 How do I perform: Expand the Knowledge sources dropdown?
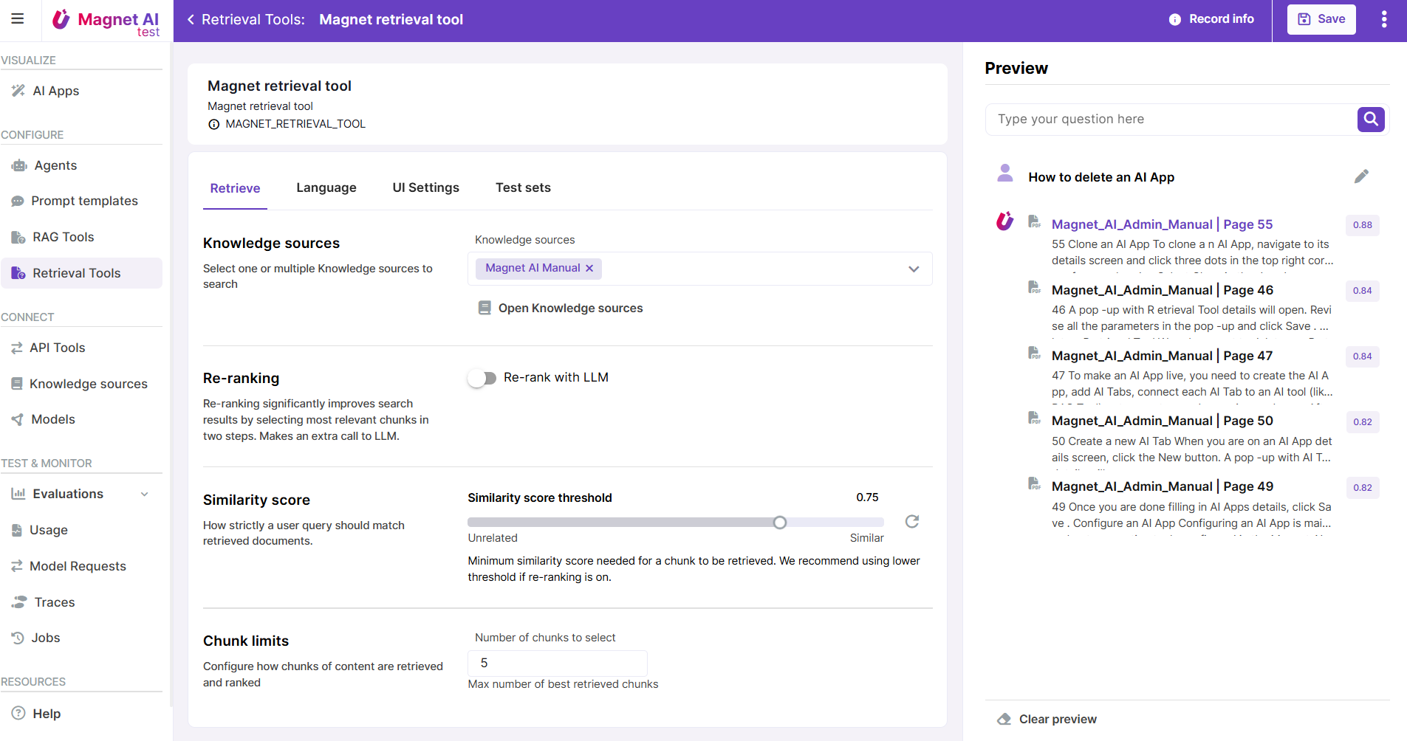[914, 269]
